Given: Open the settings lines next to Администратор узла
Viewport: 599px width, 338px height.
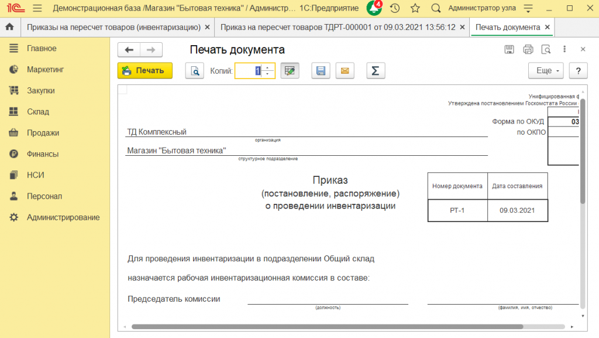Looking at the screenshot, I should point(528,8).
